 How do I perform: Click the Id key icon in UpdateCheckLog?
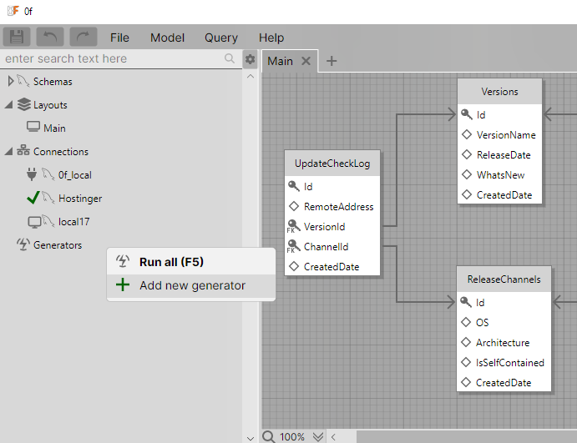pos(294,186)
